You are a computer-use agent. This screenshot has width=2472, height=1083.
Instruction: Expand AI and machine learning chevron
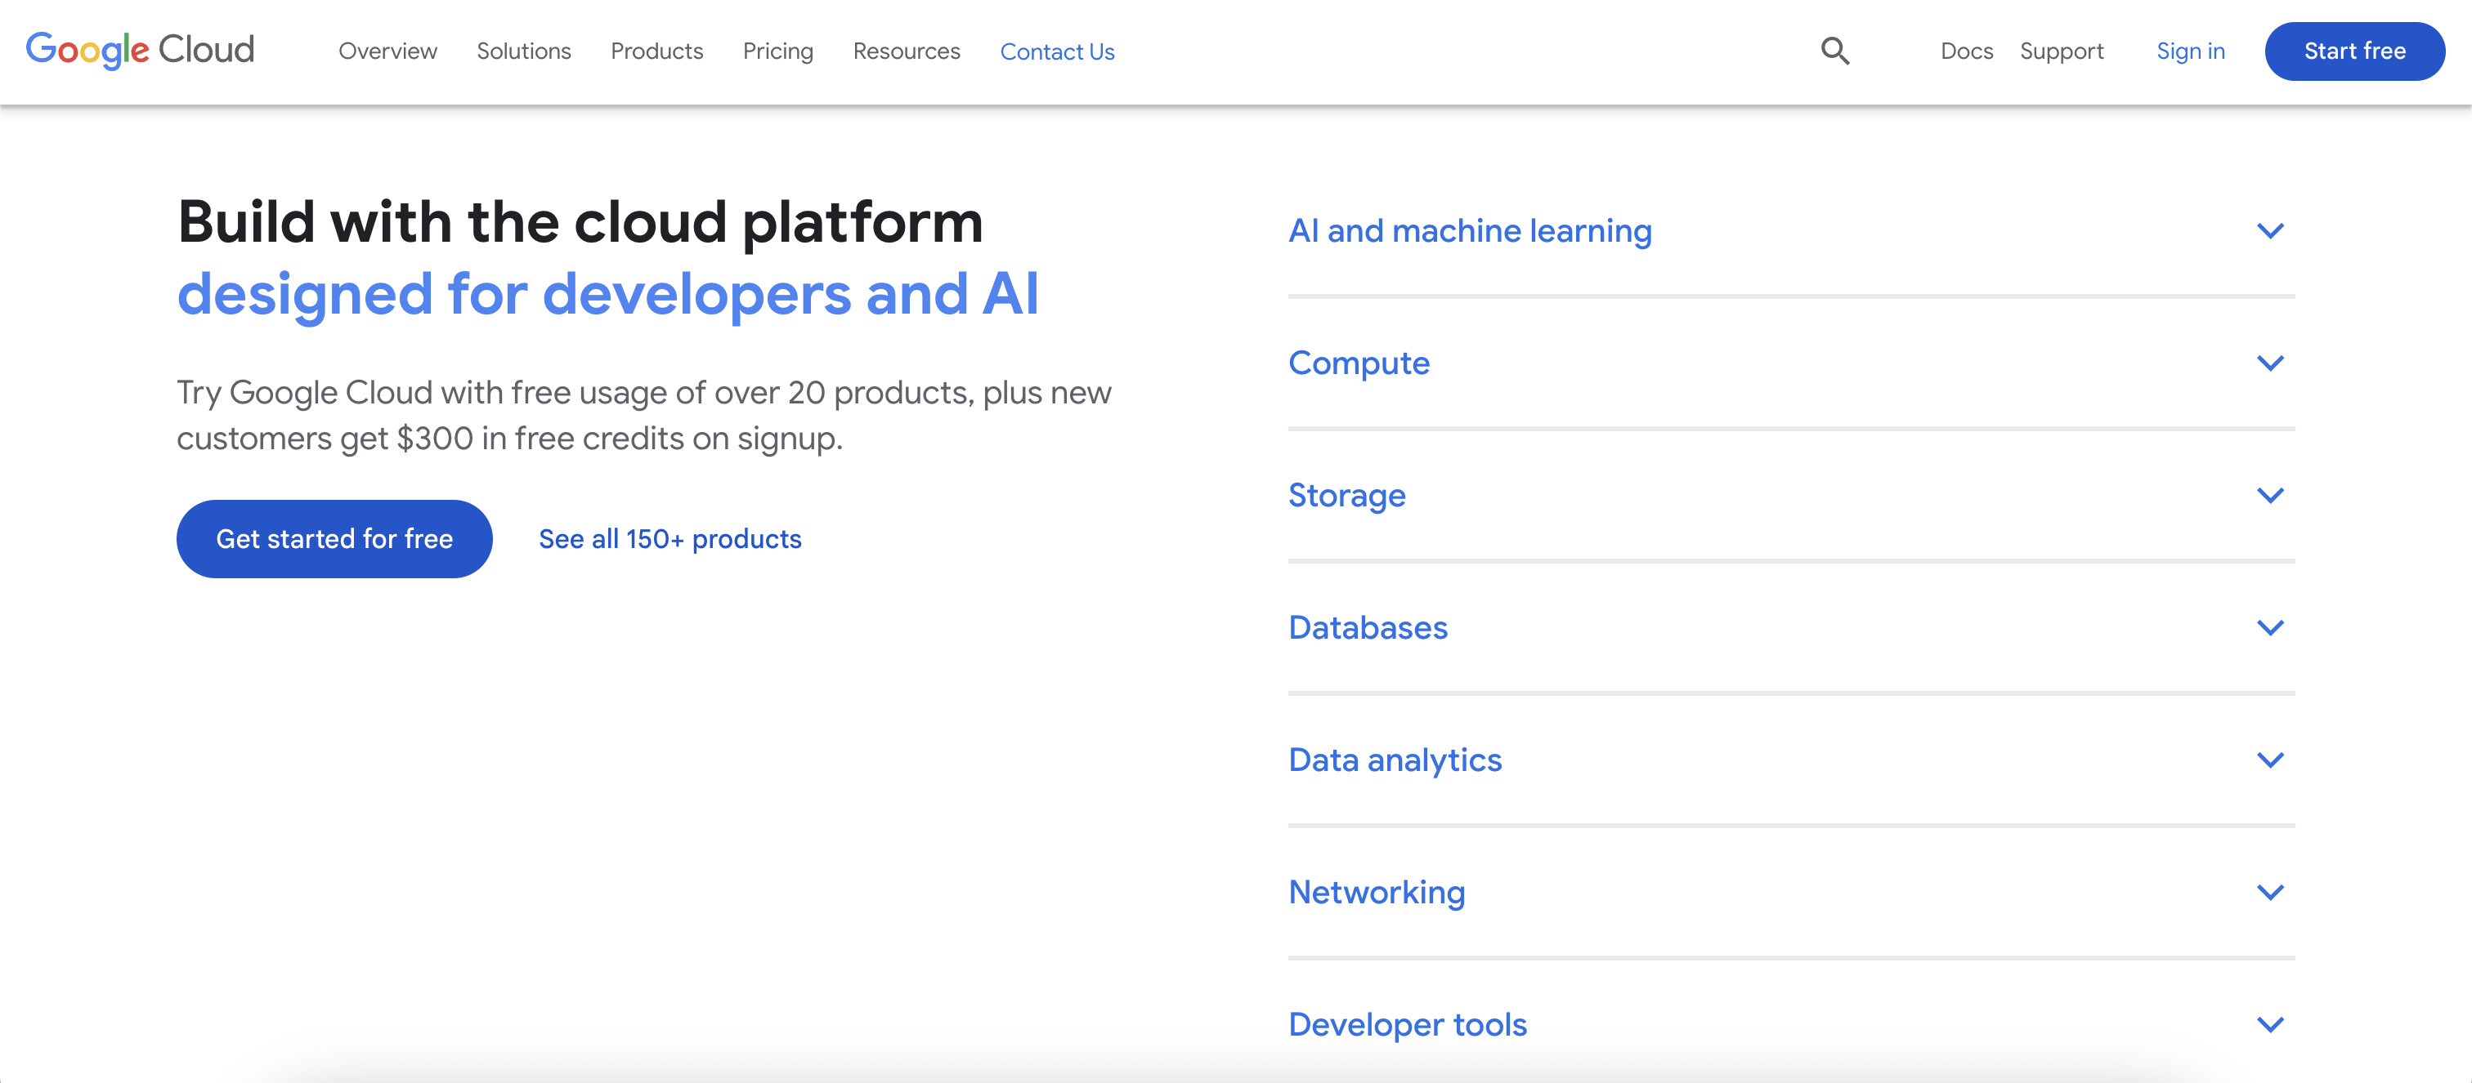click(2269, 231)
